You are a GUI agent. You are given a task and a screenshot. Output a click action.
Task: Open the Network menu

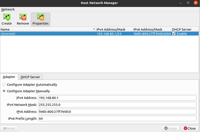click(8, 9)
